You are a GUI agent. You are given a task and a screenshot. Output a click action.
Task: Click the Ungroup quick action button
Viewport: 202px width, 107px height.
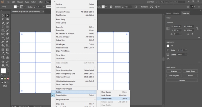(174, 71)
